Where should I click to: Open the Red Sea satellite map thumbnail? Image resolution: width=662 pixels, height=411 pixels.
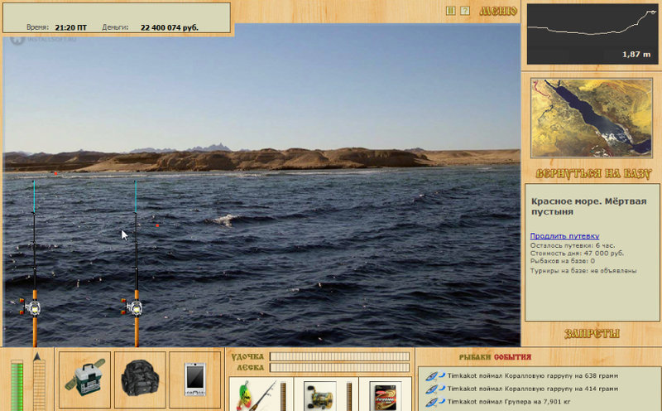[591, 118]
